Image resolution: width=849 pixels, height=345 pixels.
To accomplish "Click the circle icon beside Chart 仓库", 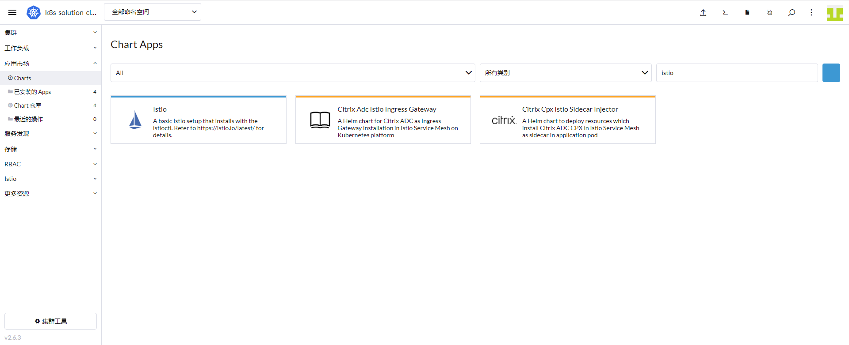I will pyautogui.click(x=10, y=105).
